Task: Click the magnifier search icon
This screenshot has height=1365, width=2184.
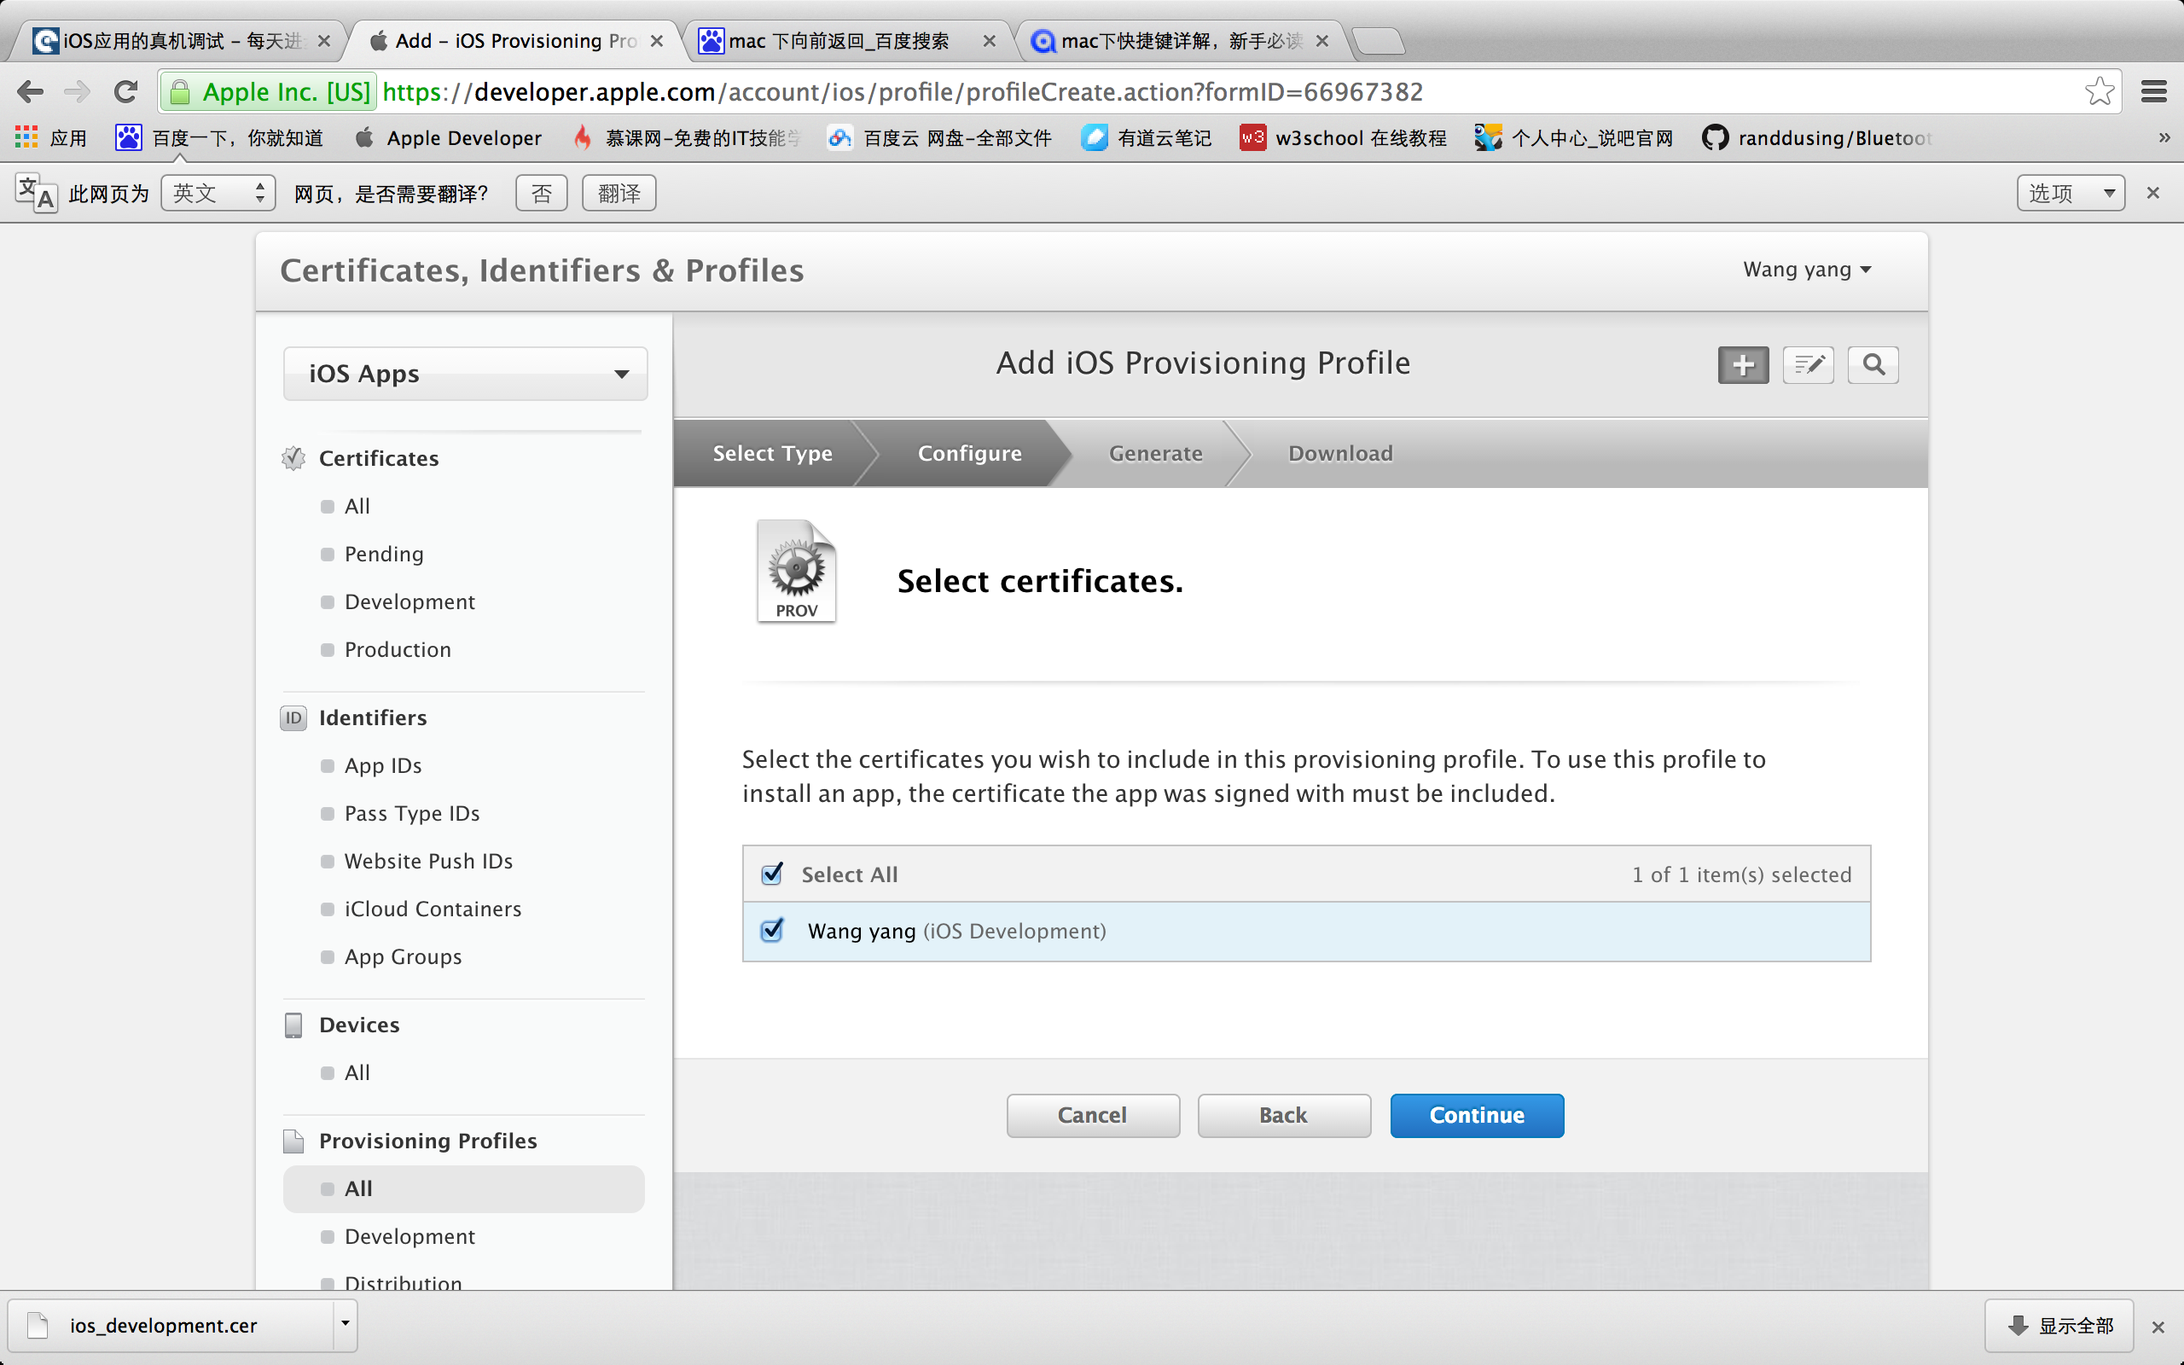Action: click(1873, 365)
